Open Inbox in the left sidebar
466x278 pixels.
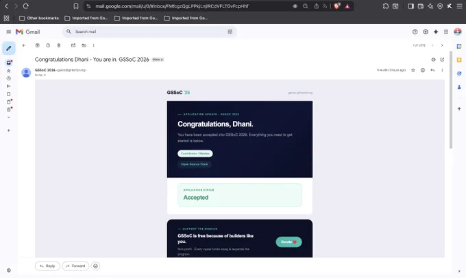(9, 62)
